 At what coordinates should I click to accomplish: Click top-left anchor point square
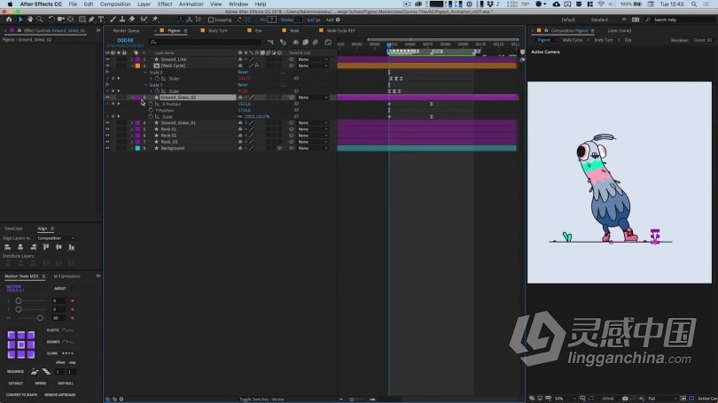(x=12, y=336)
